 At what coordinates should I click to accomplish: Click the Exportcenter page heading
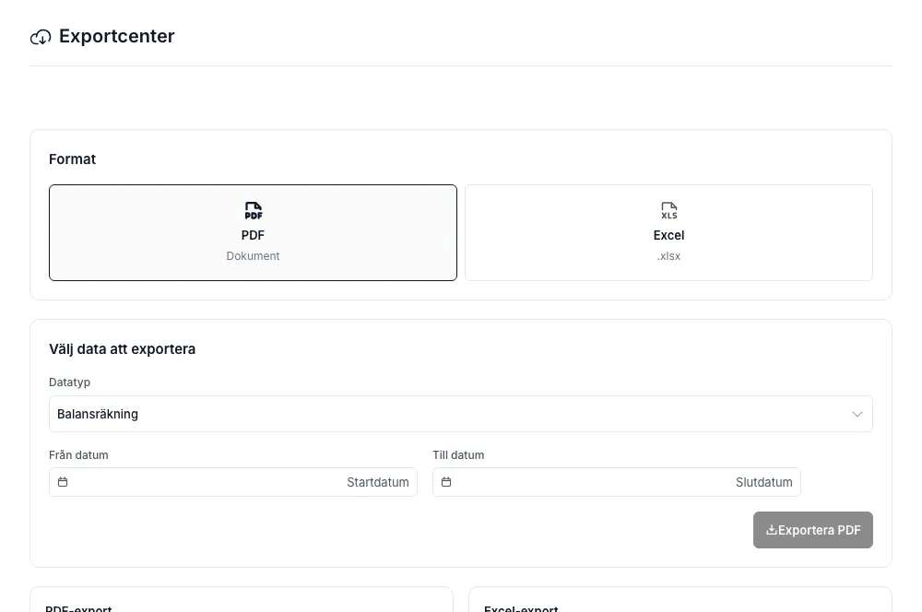click(116, 37)
